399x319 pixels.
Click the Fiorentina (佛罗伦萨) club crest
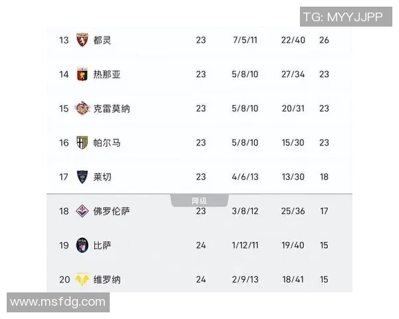pyautogui.click(x=82, y=211)
